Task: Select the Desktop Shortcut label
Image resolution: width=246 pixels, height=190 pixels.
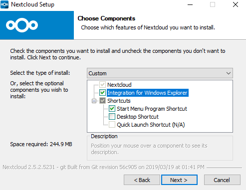Action: (138, 117)
